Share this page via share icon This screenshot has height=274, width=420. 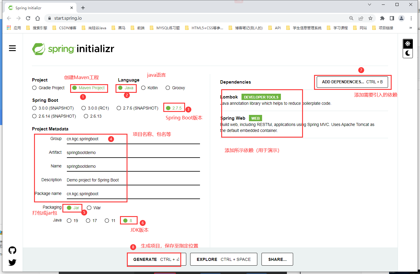[361, 18]
